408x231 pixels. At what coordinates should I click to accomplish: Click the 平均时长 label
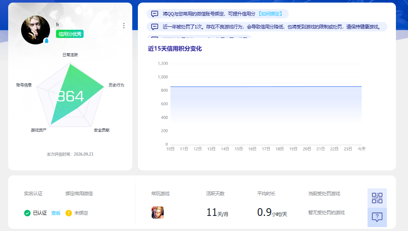click(x=266, y=194)
